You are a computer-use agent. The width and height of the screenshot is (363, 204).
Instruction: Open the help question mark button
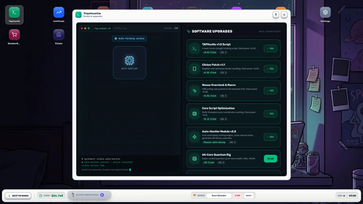pos(276,15)
